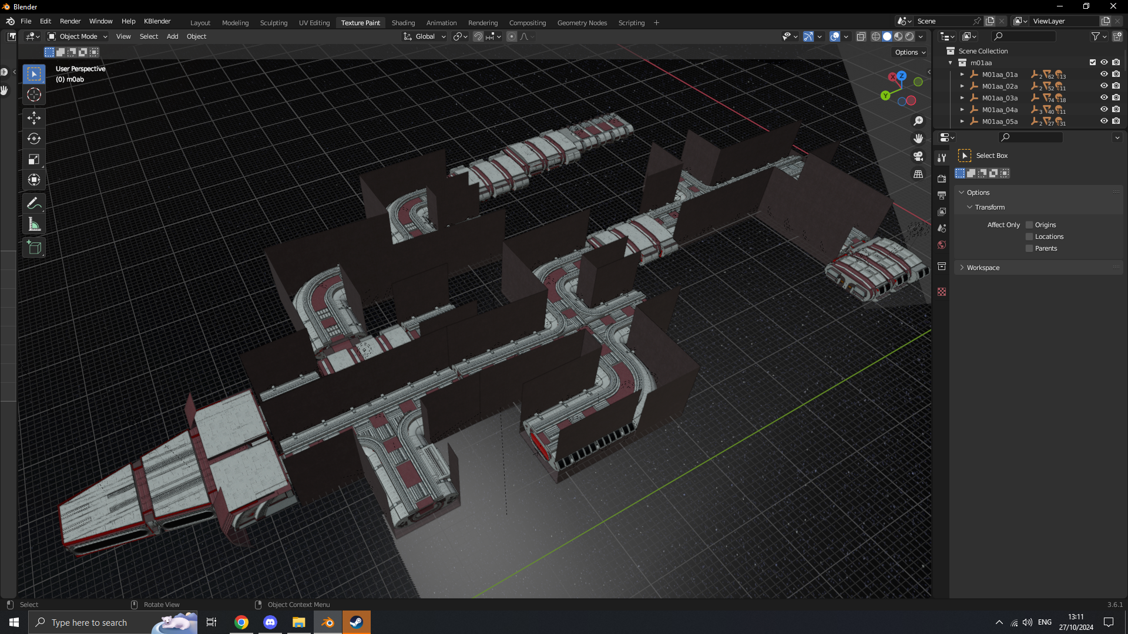Switch to wireframe viewport shading
Image resolution: width=1128 pixels, height=634 pixels.
tap(875, 36)
